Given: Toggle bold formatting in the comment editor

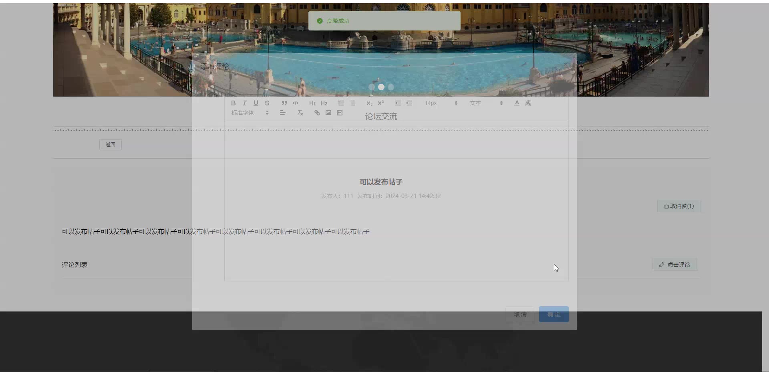Looking at the screenshot, I should coord(233,103).
